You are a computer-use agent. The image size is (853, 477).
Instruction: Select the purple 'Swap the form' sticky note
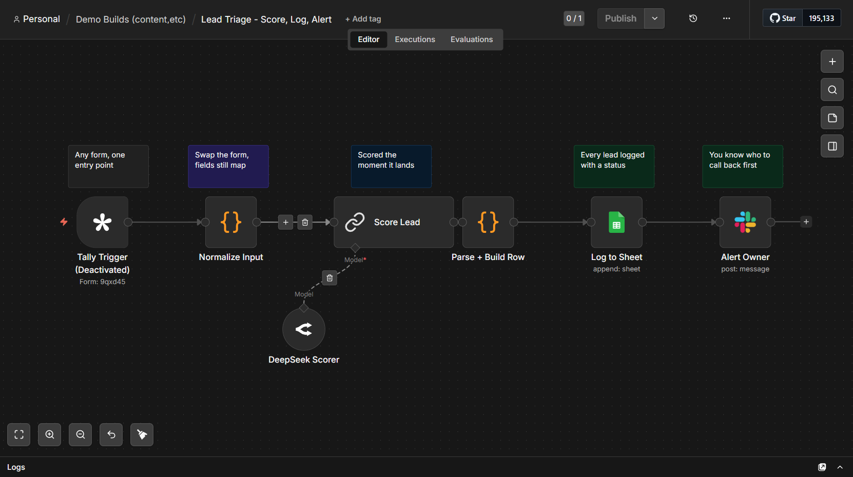coord(228,166)
